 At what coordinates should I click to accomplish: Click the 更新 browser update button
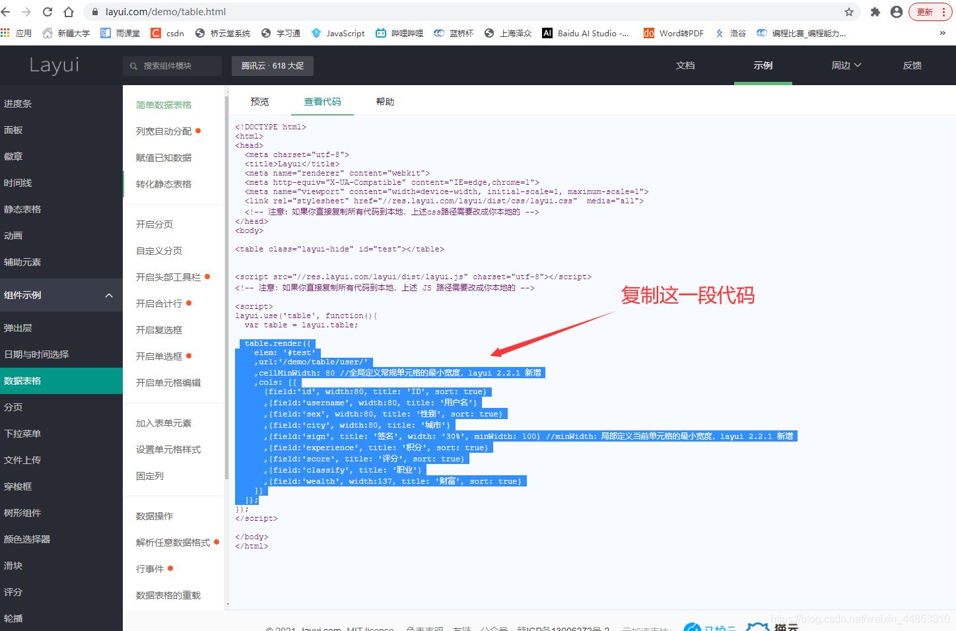click(x=931, y=12)
